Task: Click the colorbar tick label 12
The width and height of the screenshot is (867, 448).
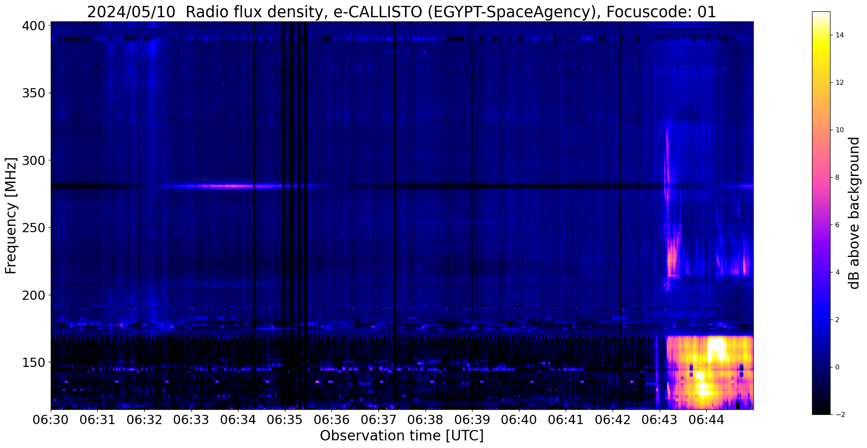Action: pos(840,83)
